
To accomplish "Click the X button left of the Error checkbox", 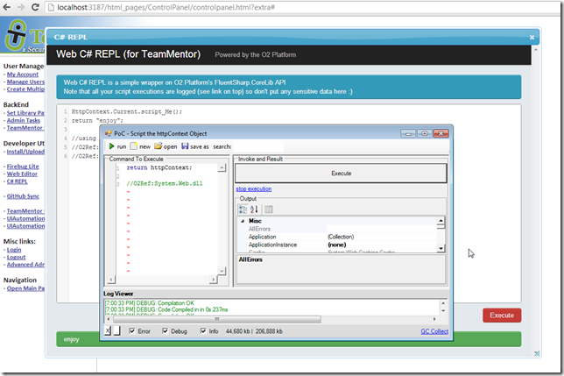I will [108, 330].
